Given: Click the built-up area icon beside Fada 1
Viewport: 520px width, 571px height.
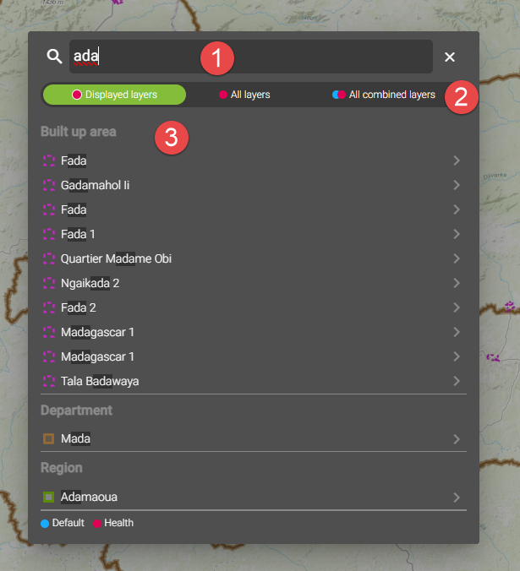Looking at the screenshot, I should [49, 234].
